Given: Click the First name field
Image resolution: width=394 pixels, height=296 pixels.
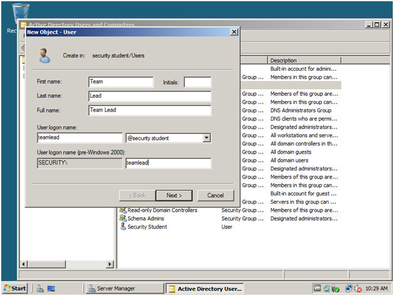Looking at the screenshot, I should coord(121,82).
